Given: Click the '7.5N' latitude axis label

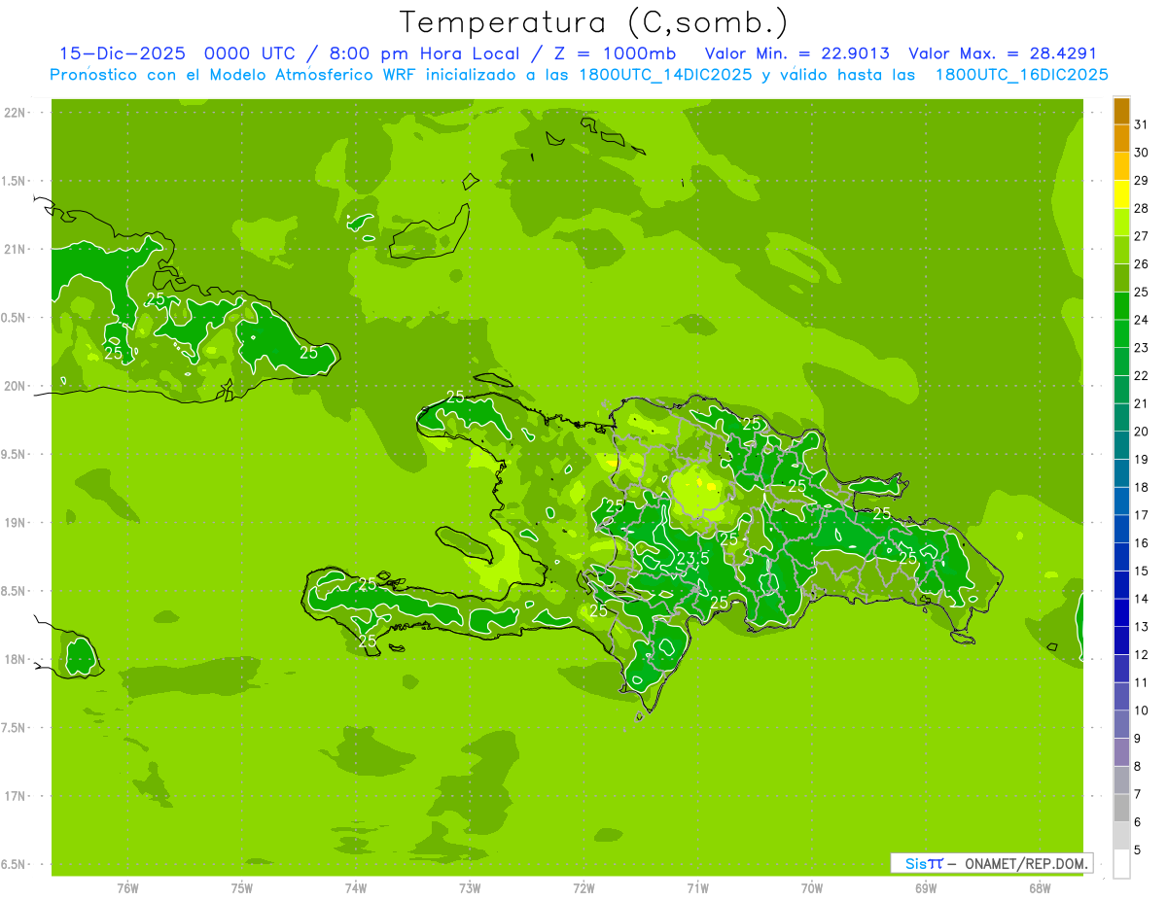Looking at the screenshot, I should click(x=14, y=727).
